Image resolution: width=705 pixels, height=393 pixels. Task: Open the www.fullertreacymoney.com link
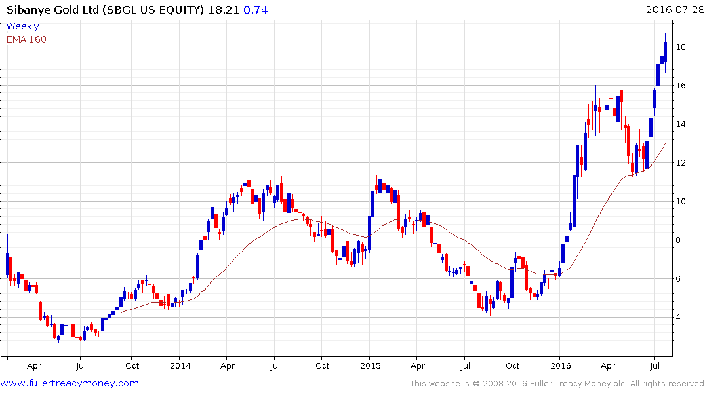(x=70, y=383)
